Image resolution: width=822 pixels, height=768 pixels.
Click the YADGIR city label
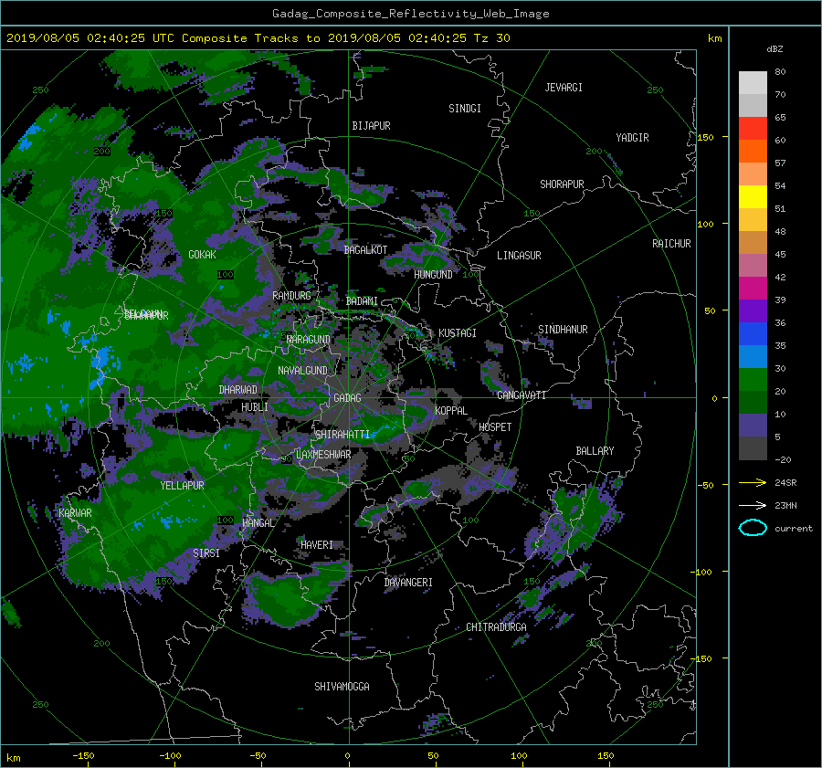[632, 138]
